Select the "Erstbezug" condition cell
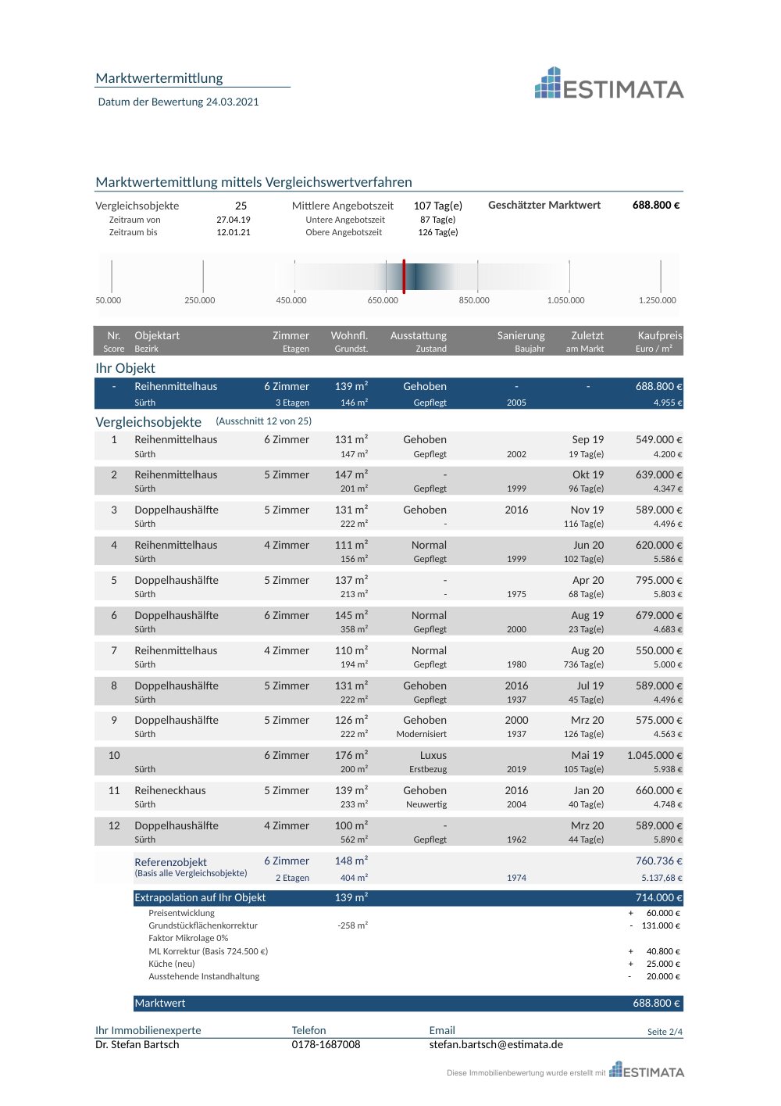Viewport: 781px width, 1106px height. click(x=428, y=769)
